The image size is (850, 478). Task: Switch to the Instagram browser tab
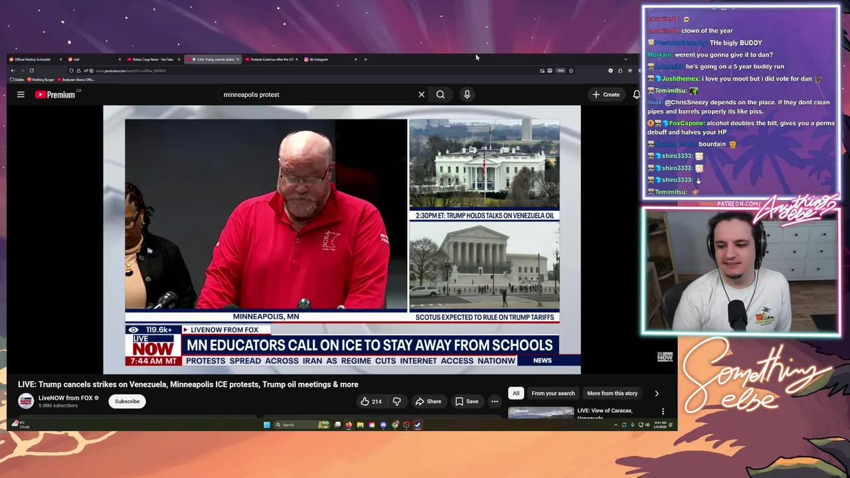pyautogui.click(x=329, y=59)
